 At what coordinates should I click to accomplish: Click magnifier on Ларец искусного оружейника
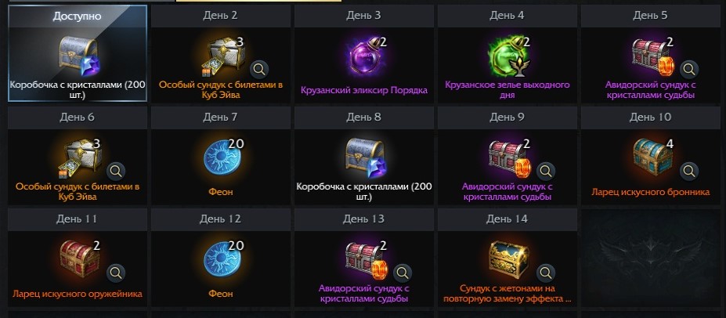(x=116, y=273)
